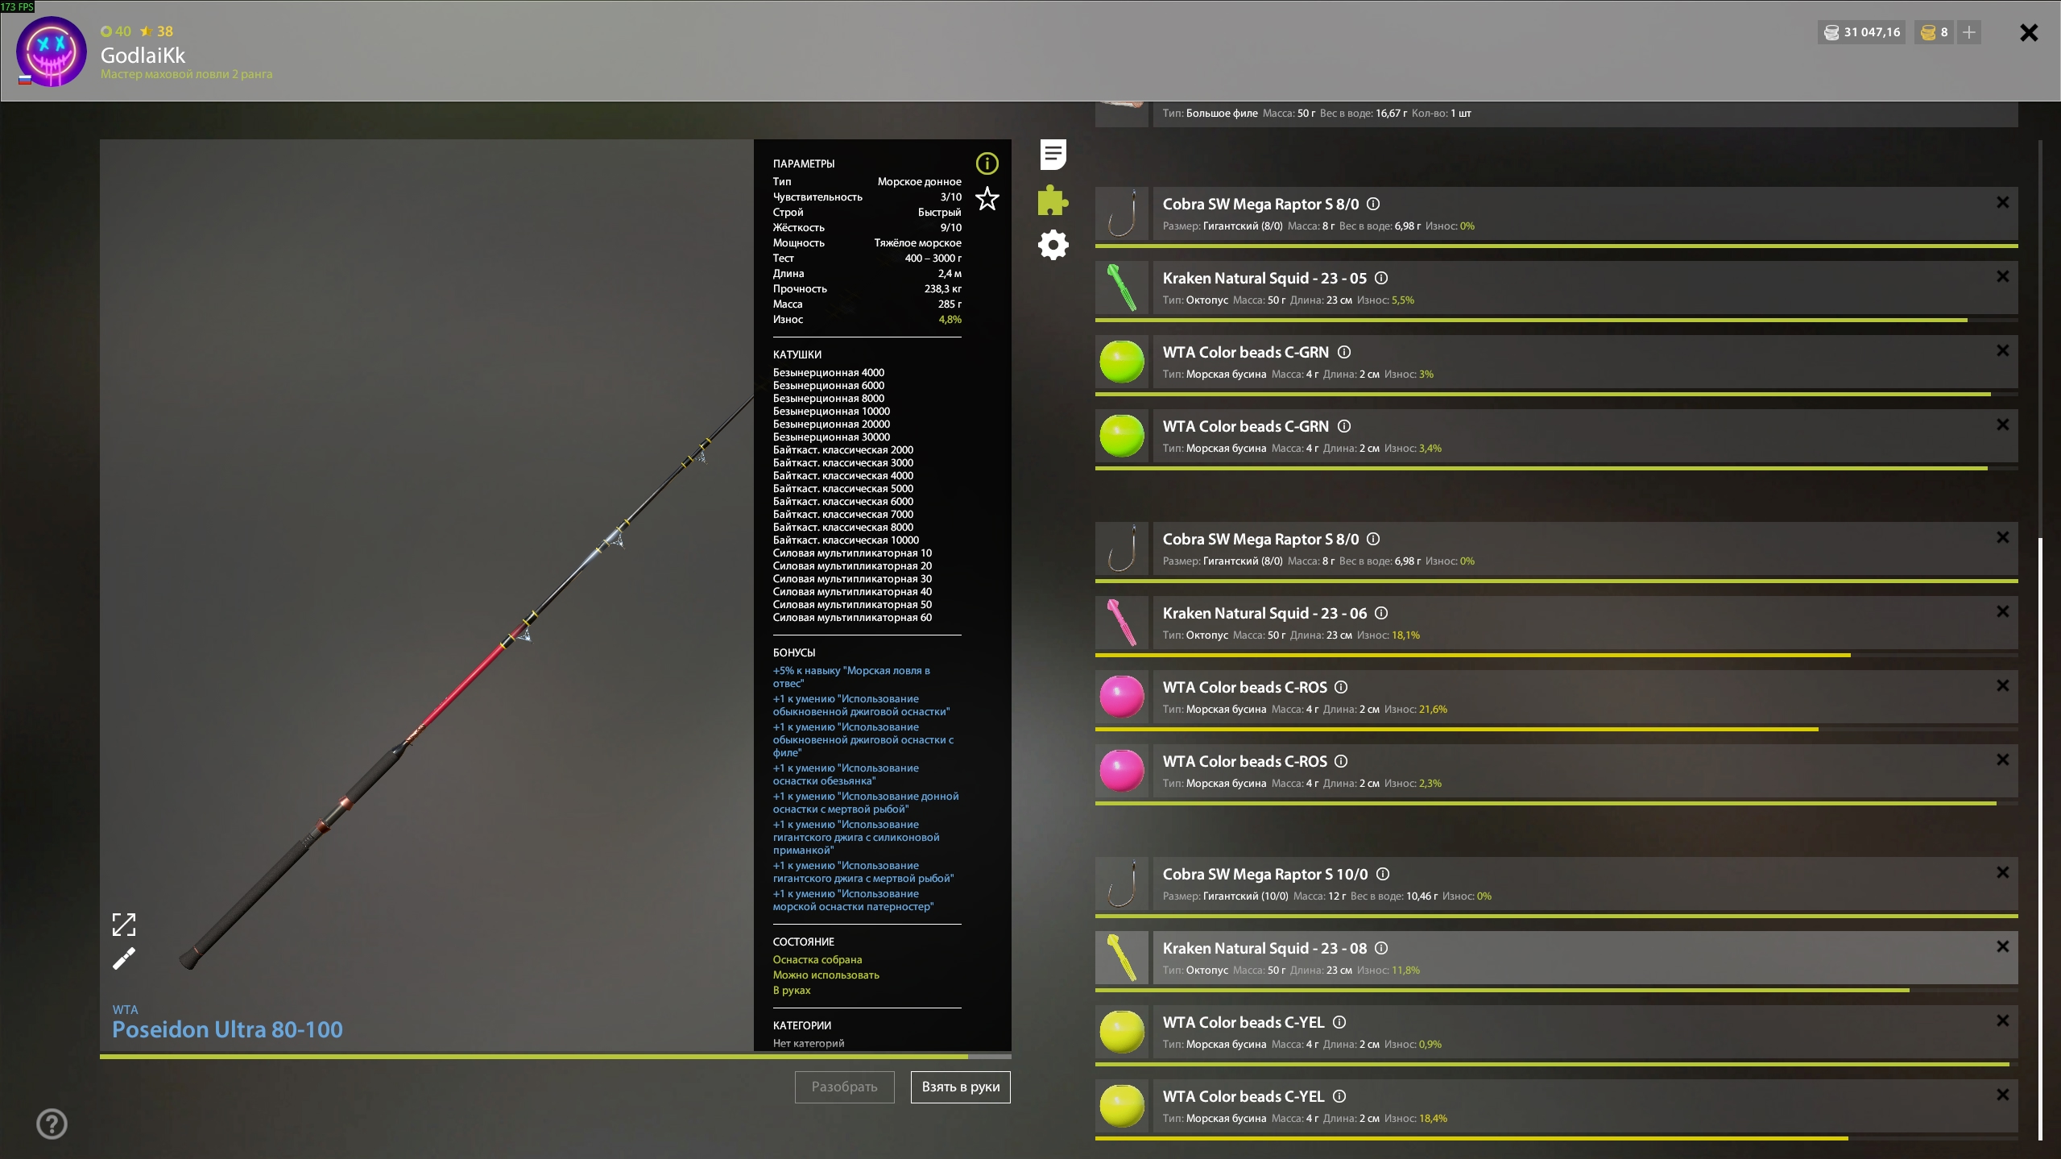2061x1159 pixels.
Task: Click the right-side vertical scrollbar
Action: pyautogui.click(x=2040, y=838)
